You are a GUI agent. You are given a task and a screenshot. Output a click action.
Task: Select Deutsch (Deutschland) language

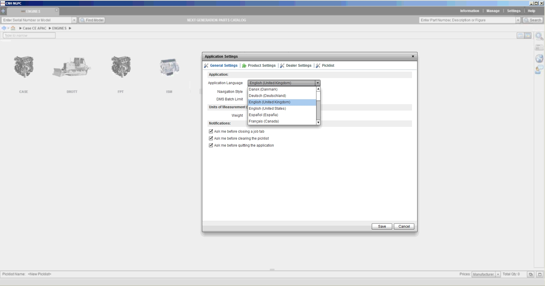pos(282,96)
